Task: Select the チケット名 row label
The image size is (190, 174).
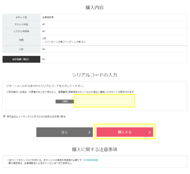Action: click(x=21, y=17)
